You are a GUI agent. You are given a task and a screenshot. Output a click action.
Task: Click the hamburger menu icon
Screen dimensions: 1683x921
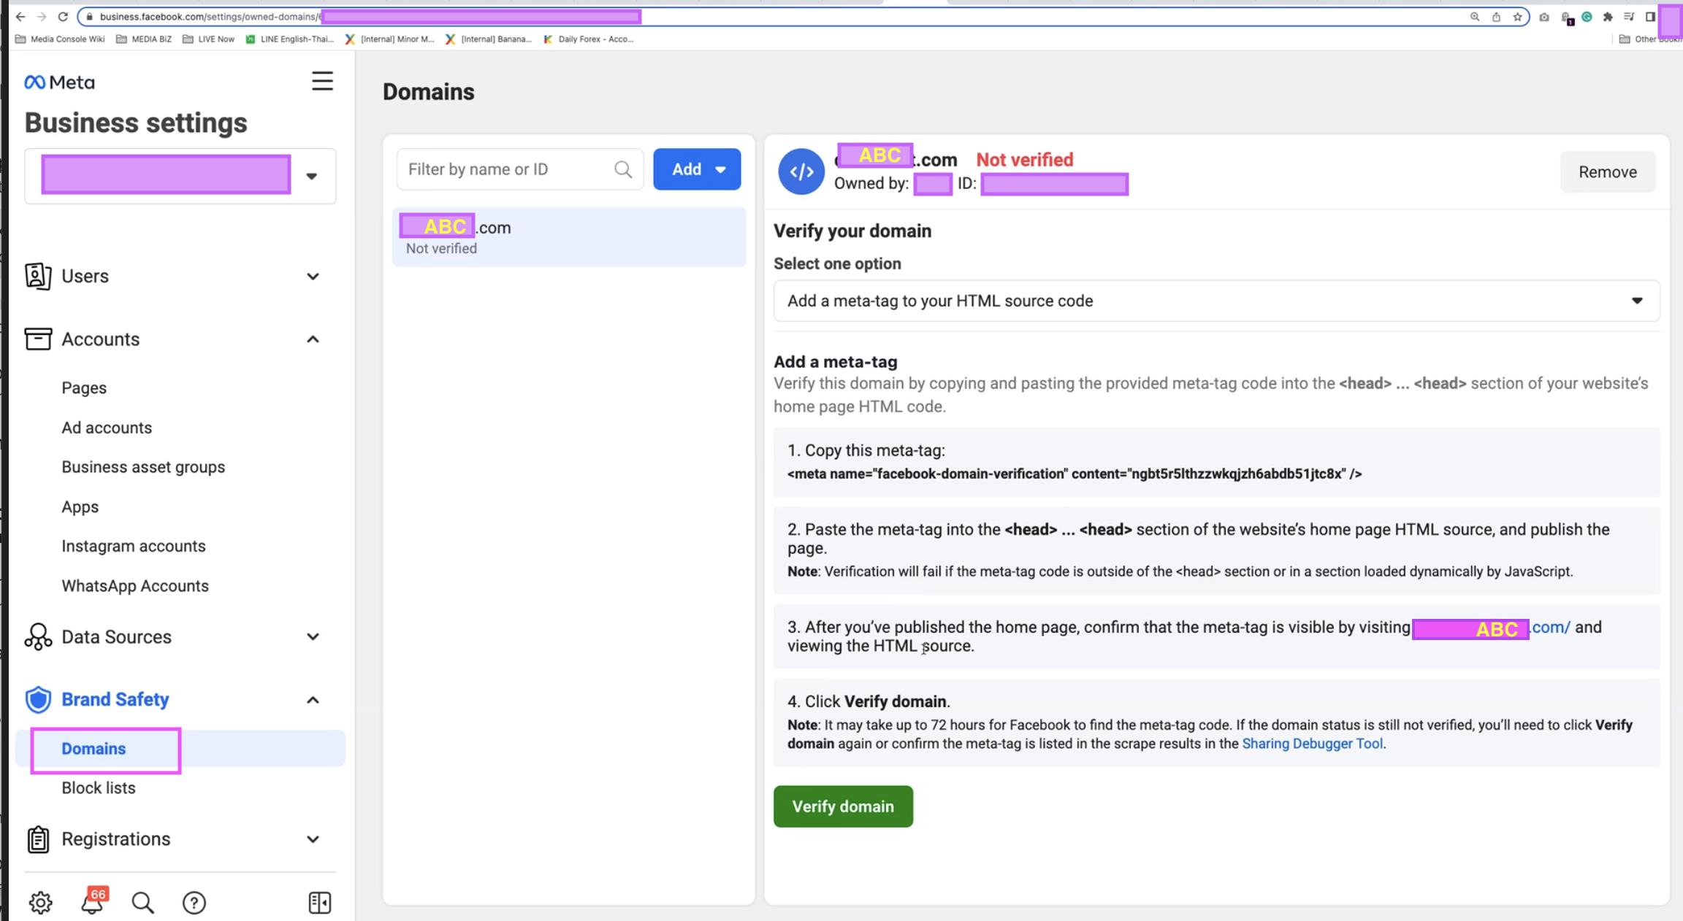pyautogui.click(x=322, y=81)
